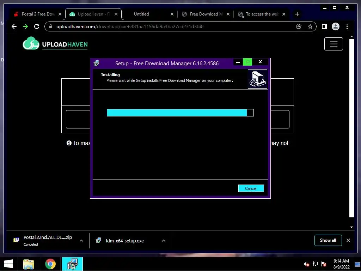Click the network tray icon

pos(315,264)
